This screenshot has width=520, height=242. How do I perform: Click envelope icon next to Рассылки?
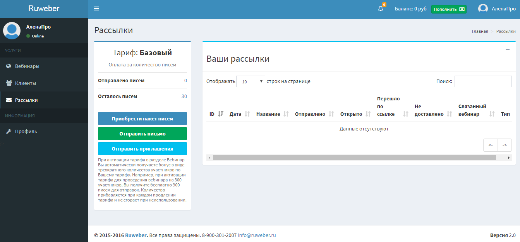9,100
